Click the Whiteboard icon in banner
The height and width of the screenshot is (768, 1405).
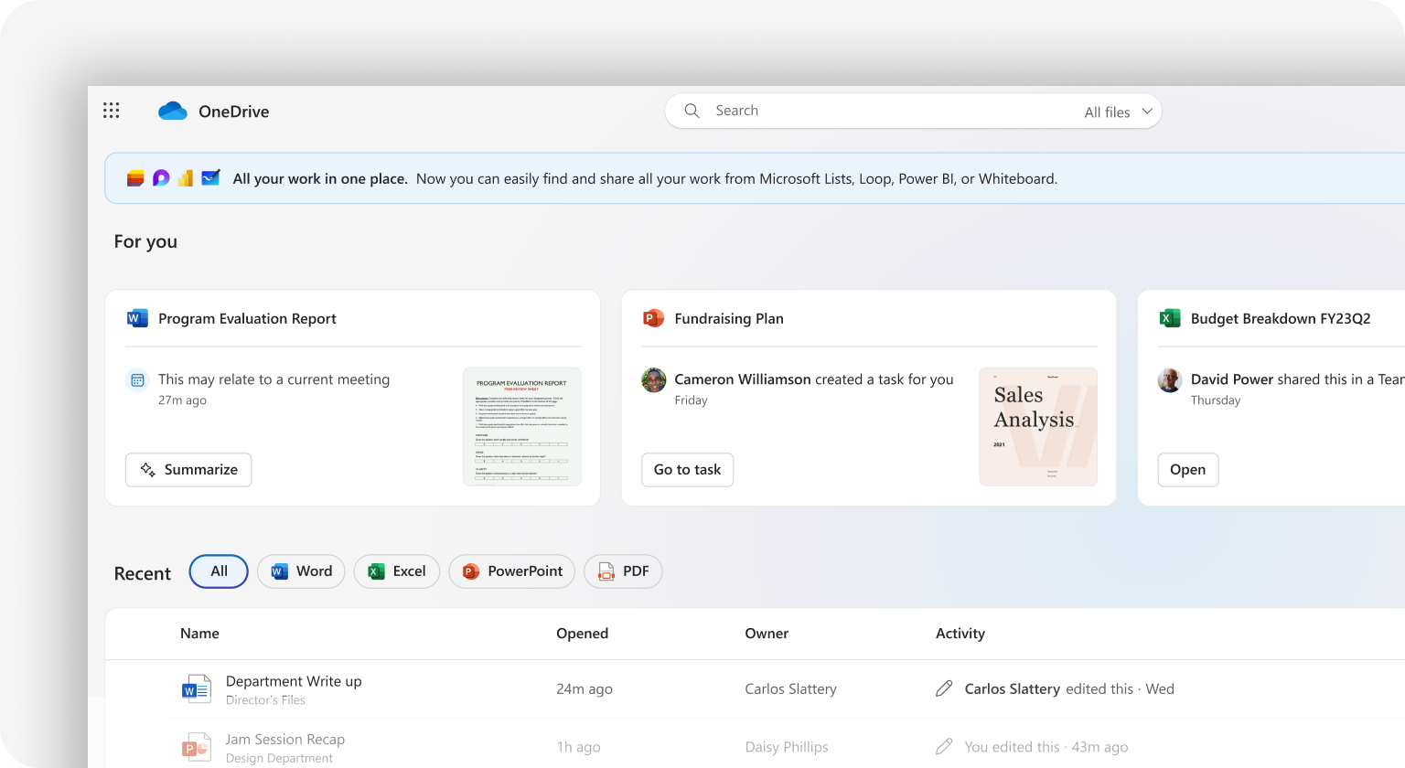coord(210,178)
